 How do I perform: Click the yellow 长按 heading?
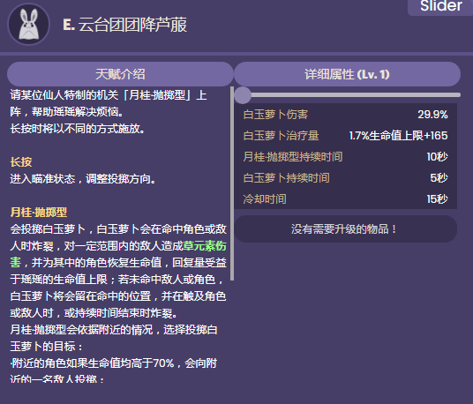click(x=21, y=162)
